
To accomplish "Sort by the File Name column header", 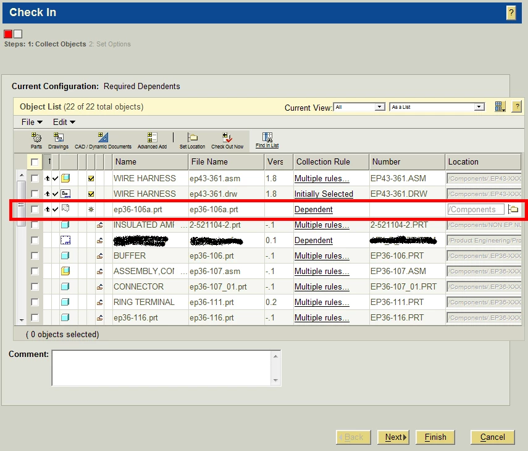I will click(x=226, y=162).
